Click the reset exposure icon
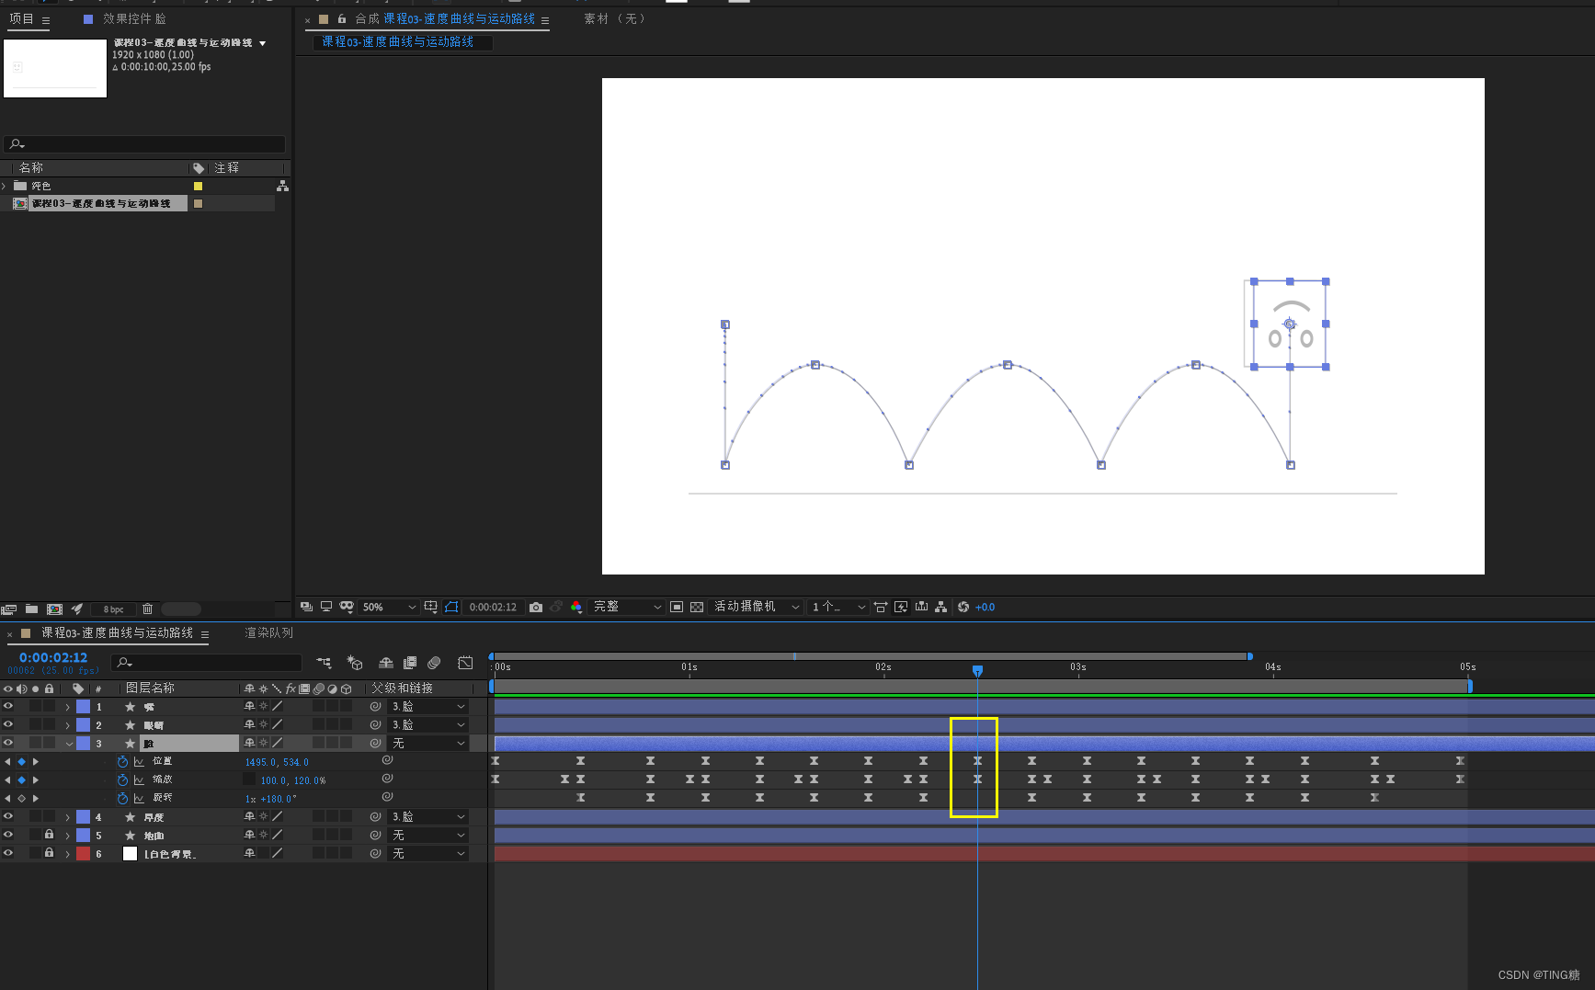 coord(963,607)
